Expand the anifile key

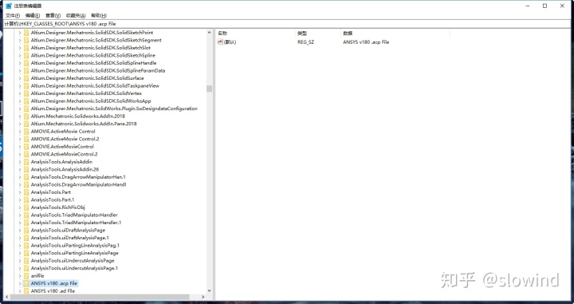(20, 275)
